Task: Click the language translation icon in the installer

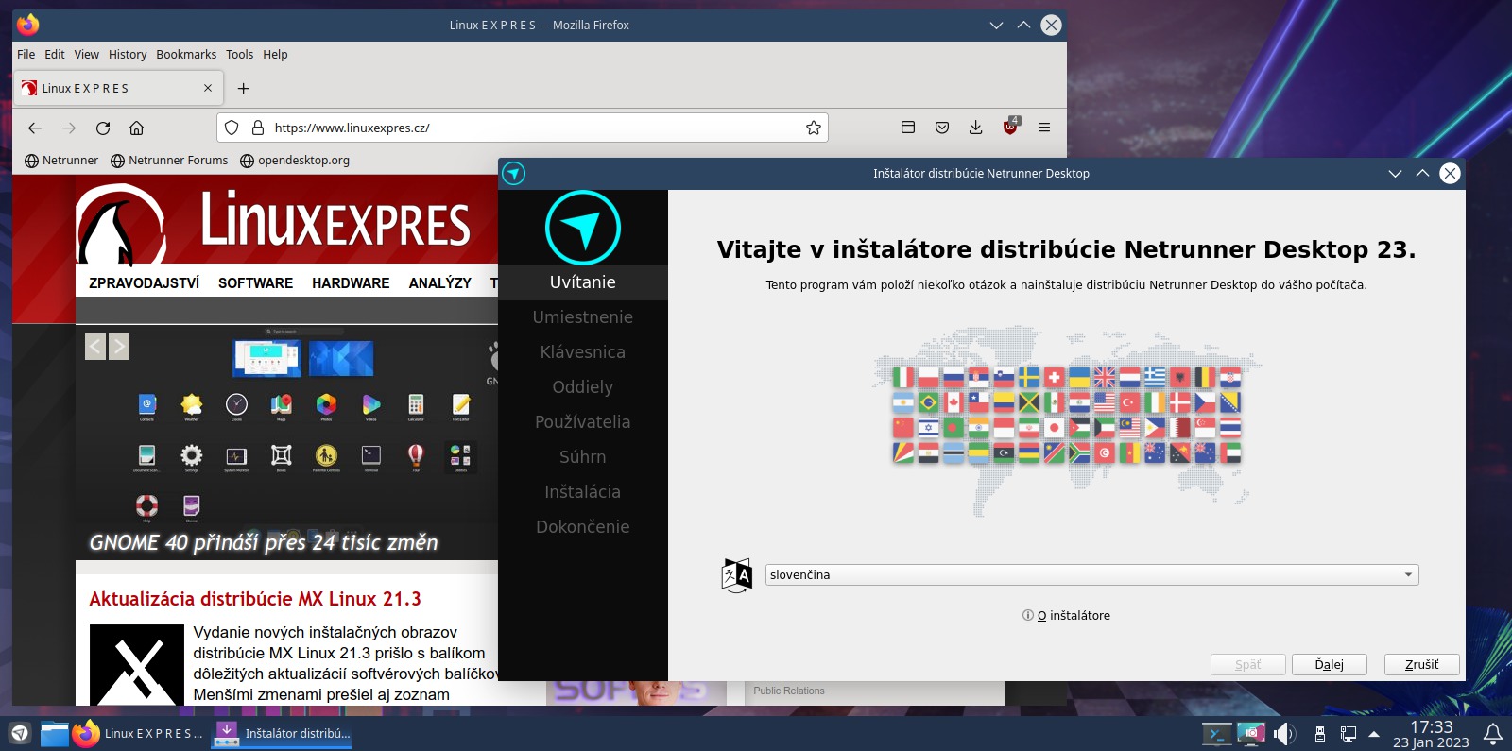Action: [x=737, y=574]
